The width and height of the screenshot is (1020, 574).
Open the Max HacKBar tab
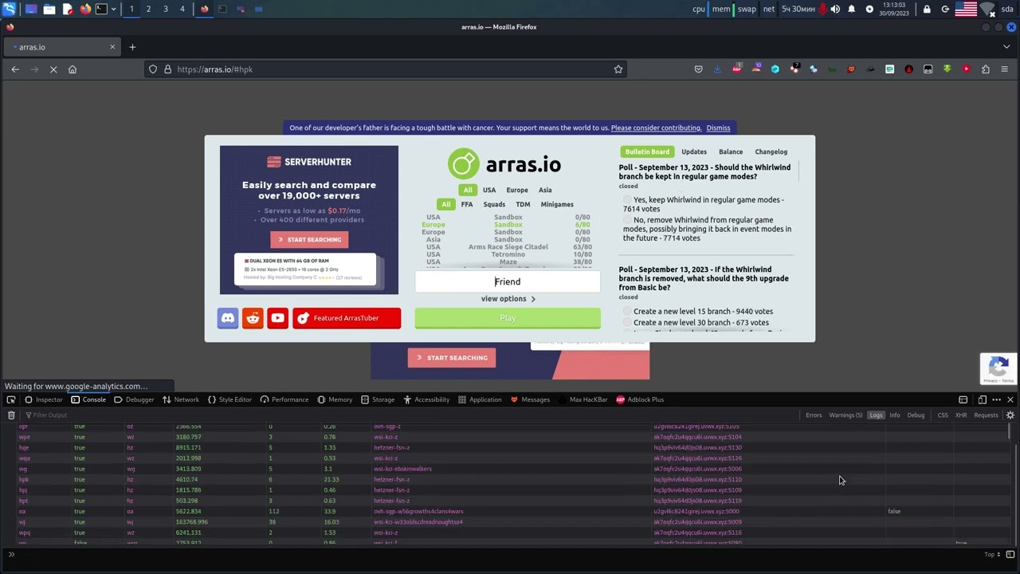(583, 399)
